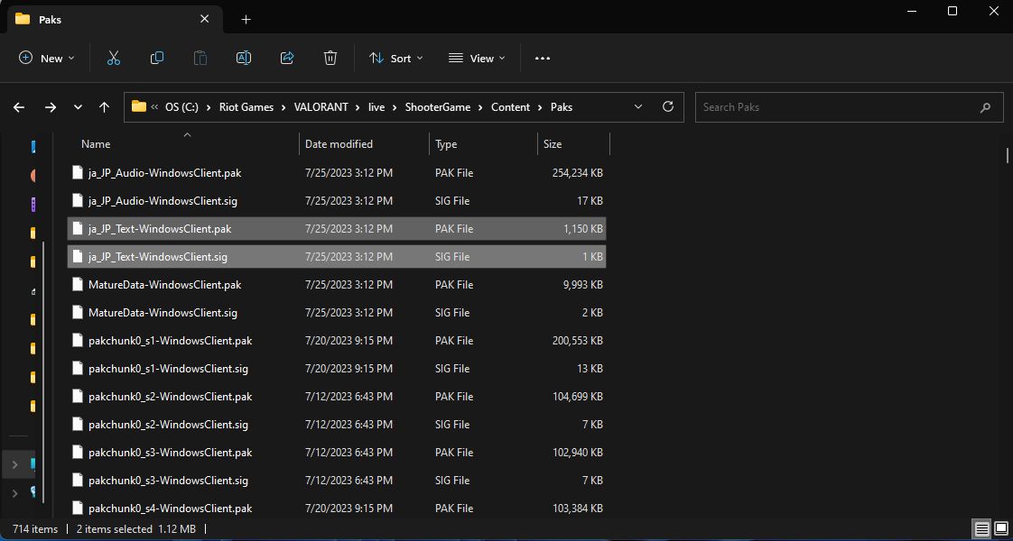Click the file icon beside pakchunk0_s4-WindowsClient.pak
Screen dimensions: 1013x541
[78, 509]
